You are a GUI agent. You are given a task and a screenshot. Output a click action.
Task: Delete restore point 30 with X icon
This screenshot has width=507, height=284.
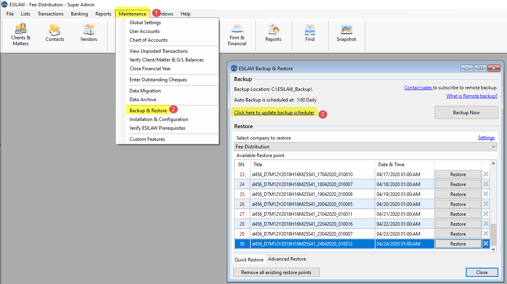coord(486,244)
